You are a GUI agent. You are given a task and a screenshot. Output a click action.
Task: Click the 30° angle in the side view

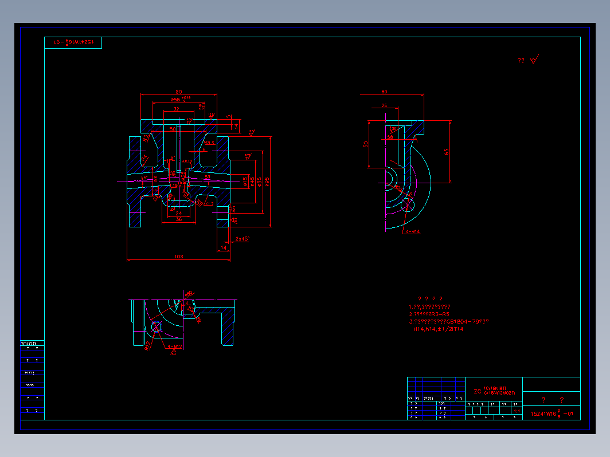[394, 129]
